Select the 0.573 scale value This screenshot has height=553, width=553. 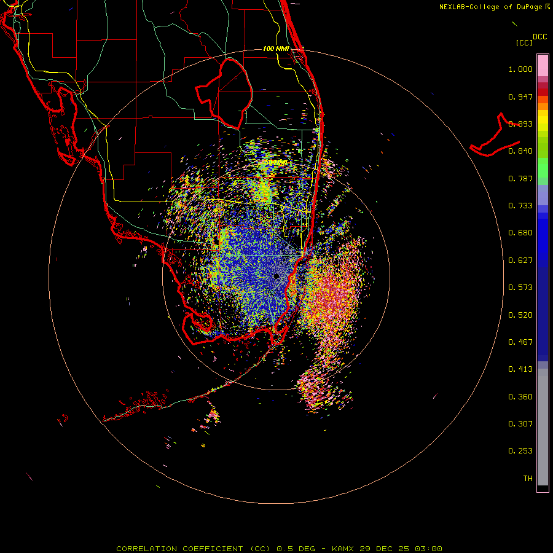[520, 288]
